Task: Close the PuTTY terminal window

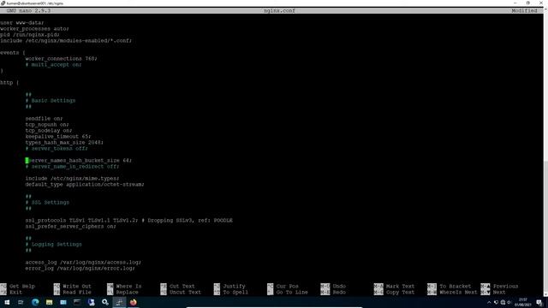Action: pos(541,3)
